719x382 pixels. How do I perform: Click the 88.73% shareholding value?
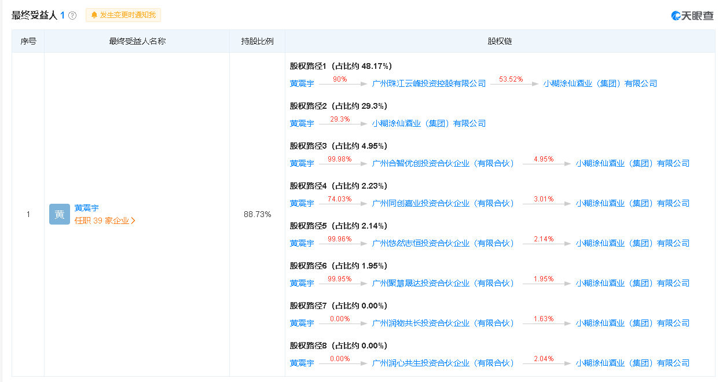(x=258, y=214)
